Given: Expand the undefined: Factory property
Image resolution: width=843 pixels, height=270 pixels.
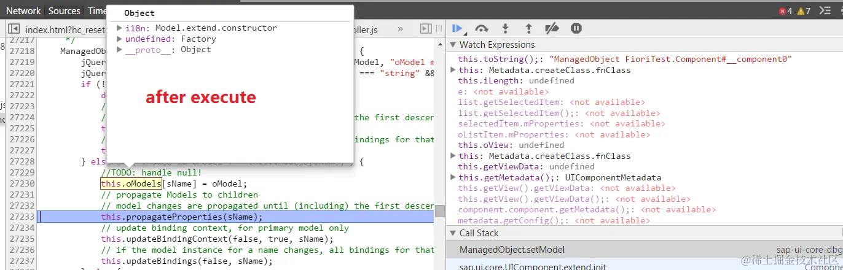Looking at the screenshot, I should (x=120, y=39).
